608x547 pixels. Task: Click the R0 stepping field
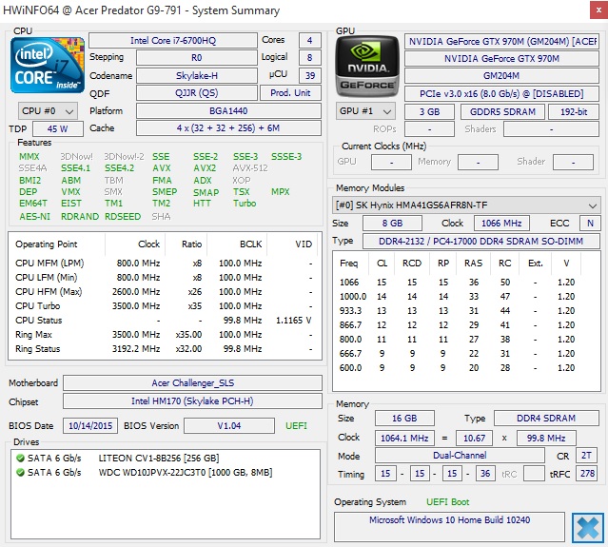197,58
